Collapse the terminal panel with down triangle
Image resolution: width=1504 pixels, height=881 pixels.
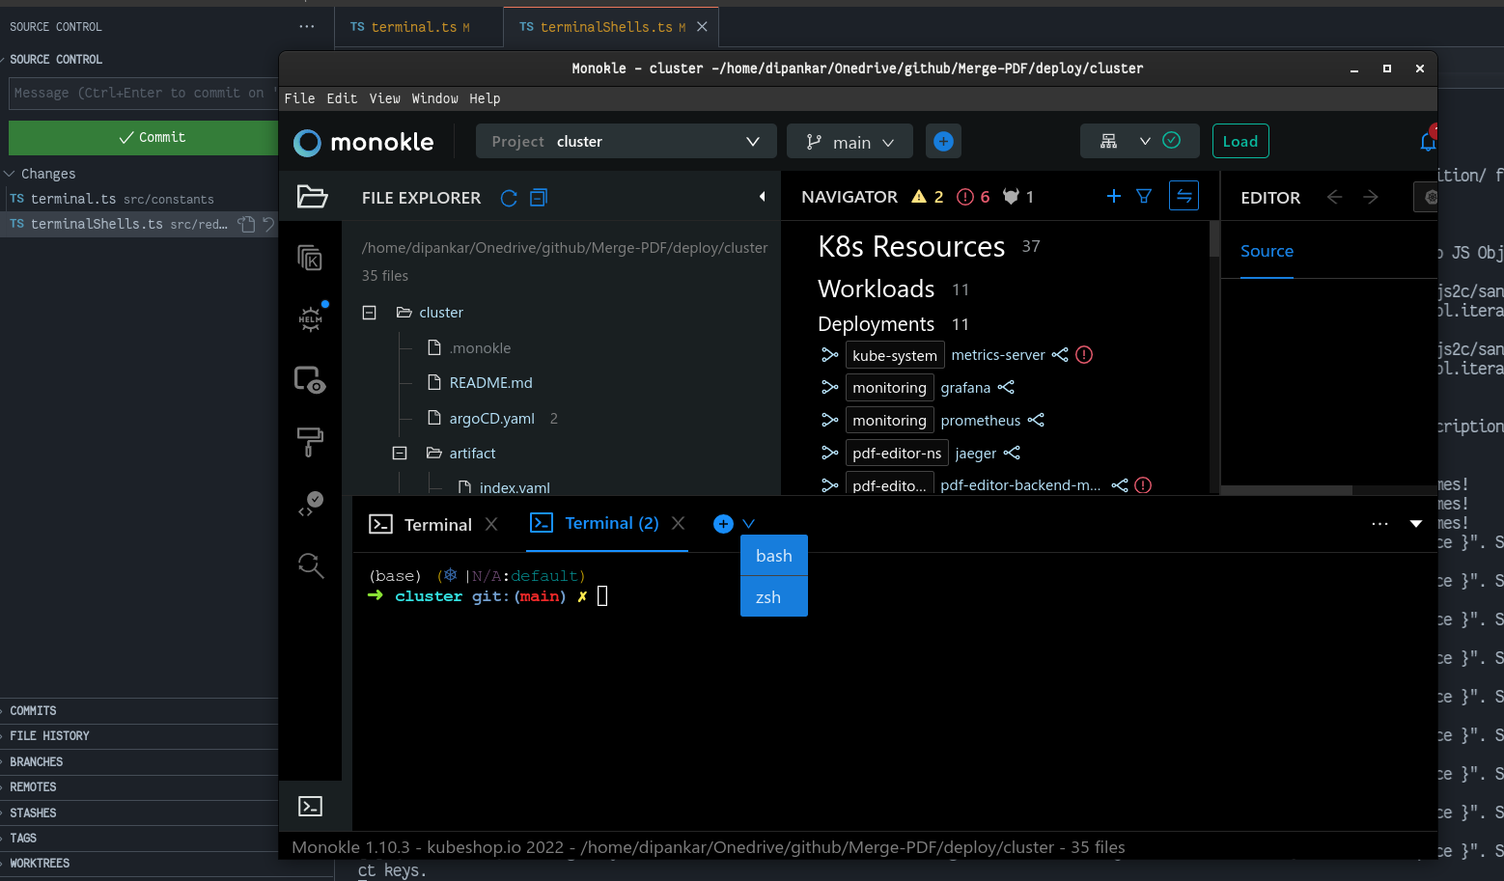[1416, 524]
